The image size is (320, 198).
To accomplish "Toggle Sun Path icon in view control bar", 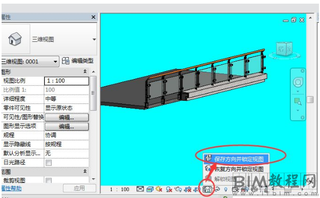I will pyautogui.click(x=159, y=189).
